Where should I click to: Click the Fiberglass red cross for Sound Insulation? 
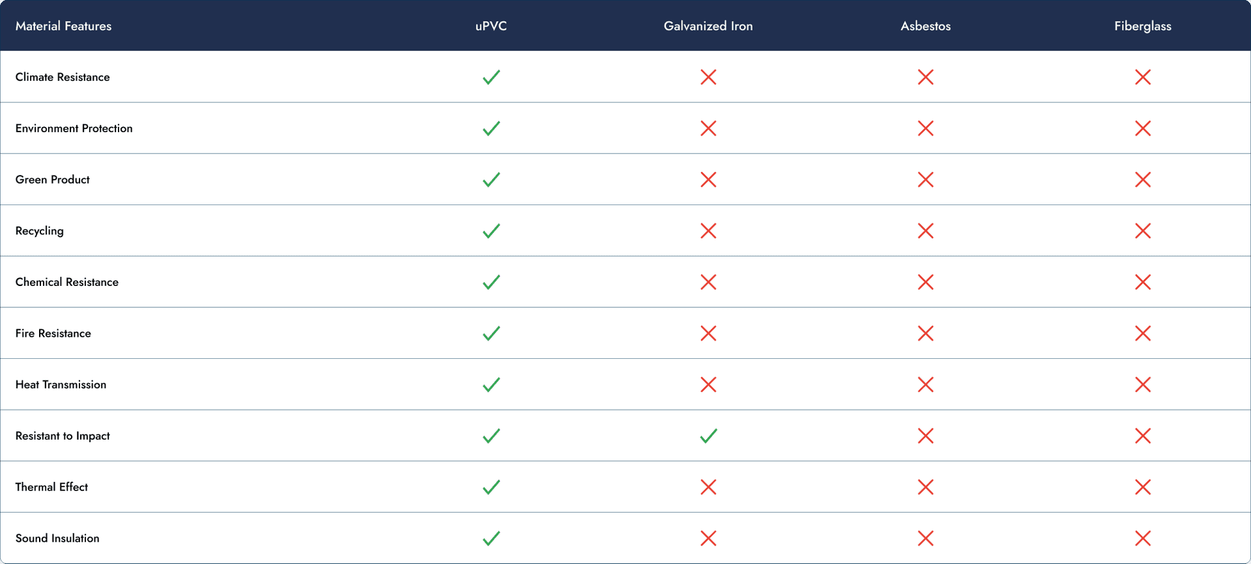tap(1143, 538)
